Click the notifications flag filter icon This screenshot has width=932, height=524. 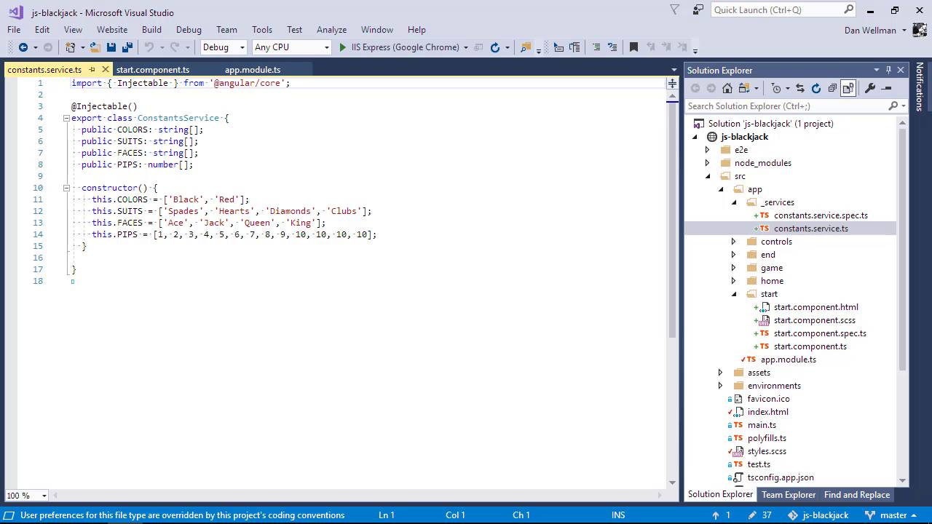675,9
